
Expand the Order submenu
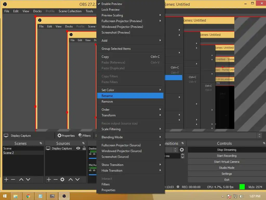tap(130, 110)
